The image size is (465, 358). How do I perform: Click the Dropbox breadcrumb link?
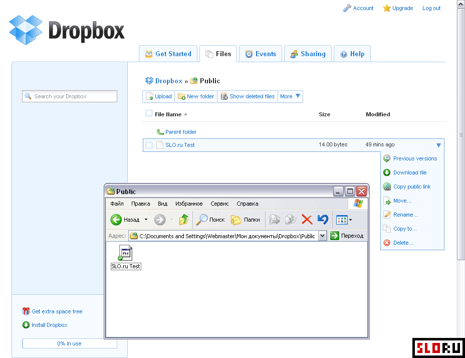[169, 81]
